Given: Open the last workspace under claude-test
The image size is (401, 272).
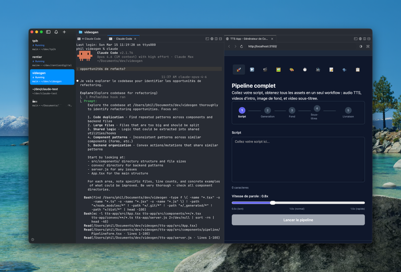Looking at the screenshot, I should click(52, 103).
